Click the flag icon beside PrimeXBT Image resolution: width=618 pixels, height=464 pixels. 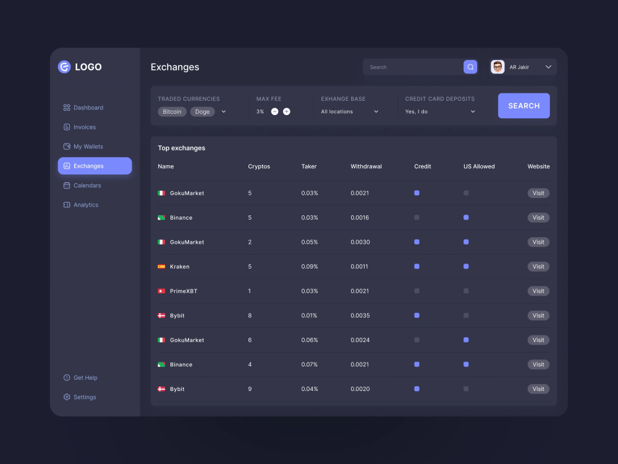(x=161, y=291)
